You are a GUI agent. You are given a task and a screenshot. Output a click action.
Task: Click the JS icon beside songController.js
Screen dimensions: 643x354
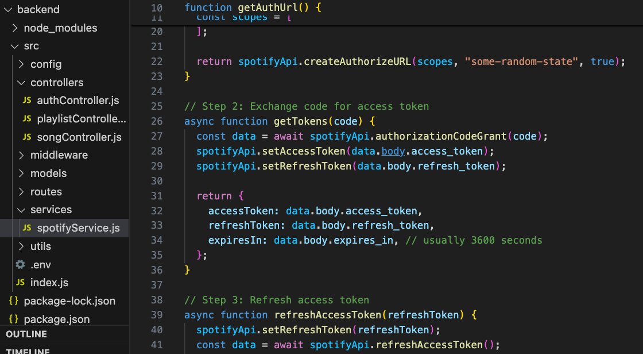27,137
